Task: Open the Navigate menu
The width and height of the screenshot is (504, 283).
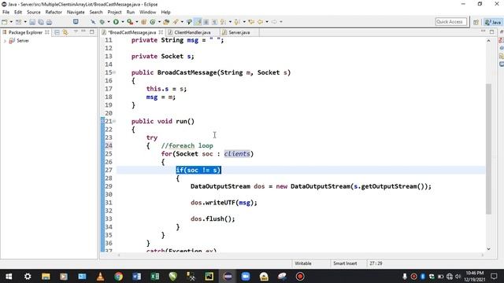Action: pyautogui.click(x=76, y=13)
